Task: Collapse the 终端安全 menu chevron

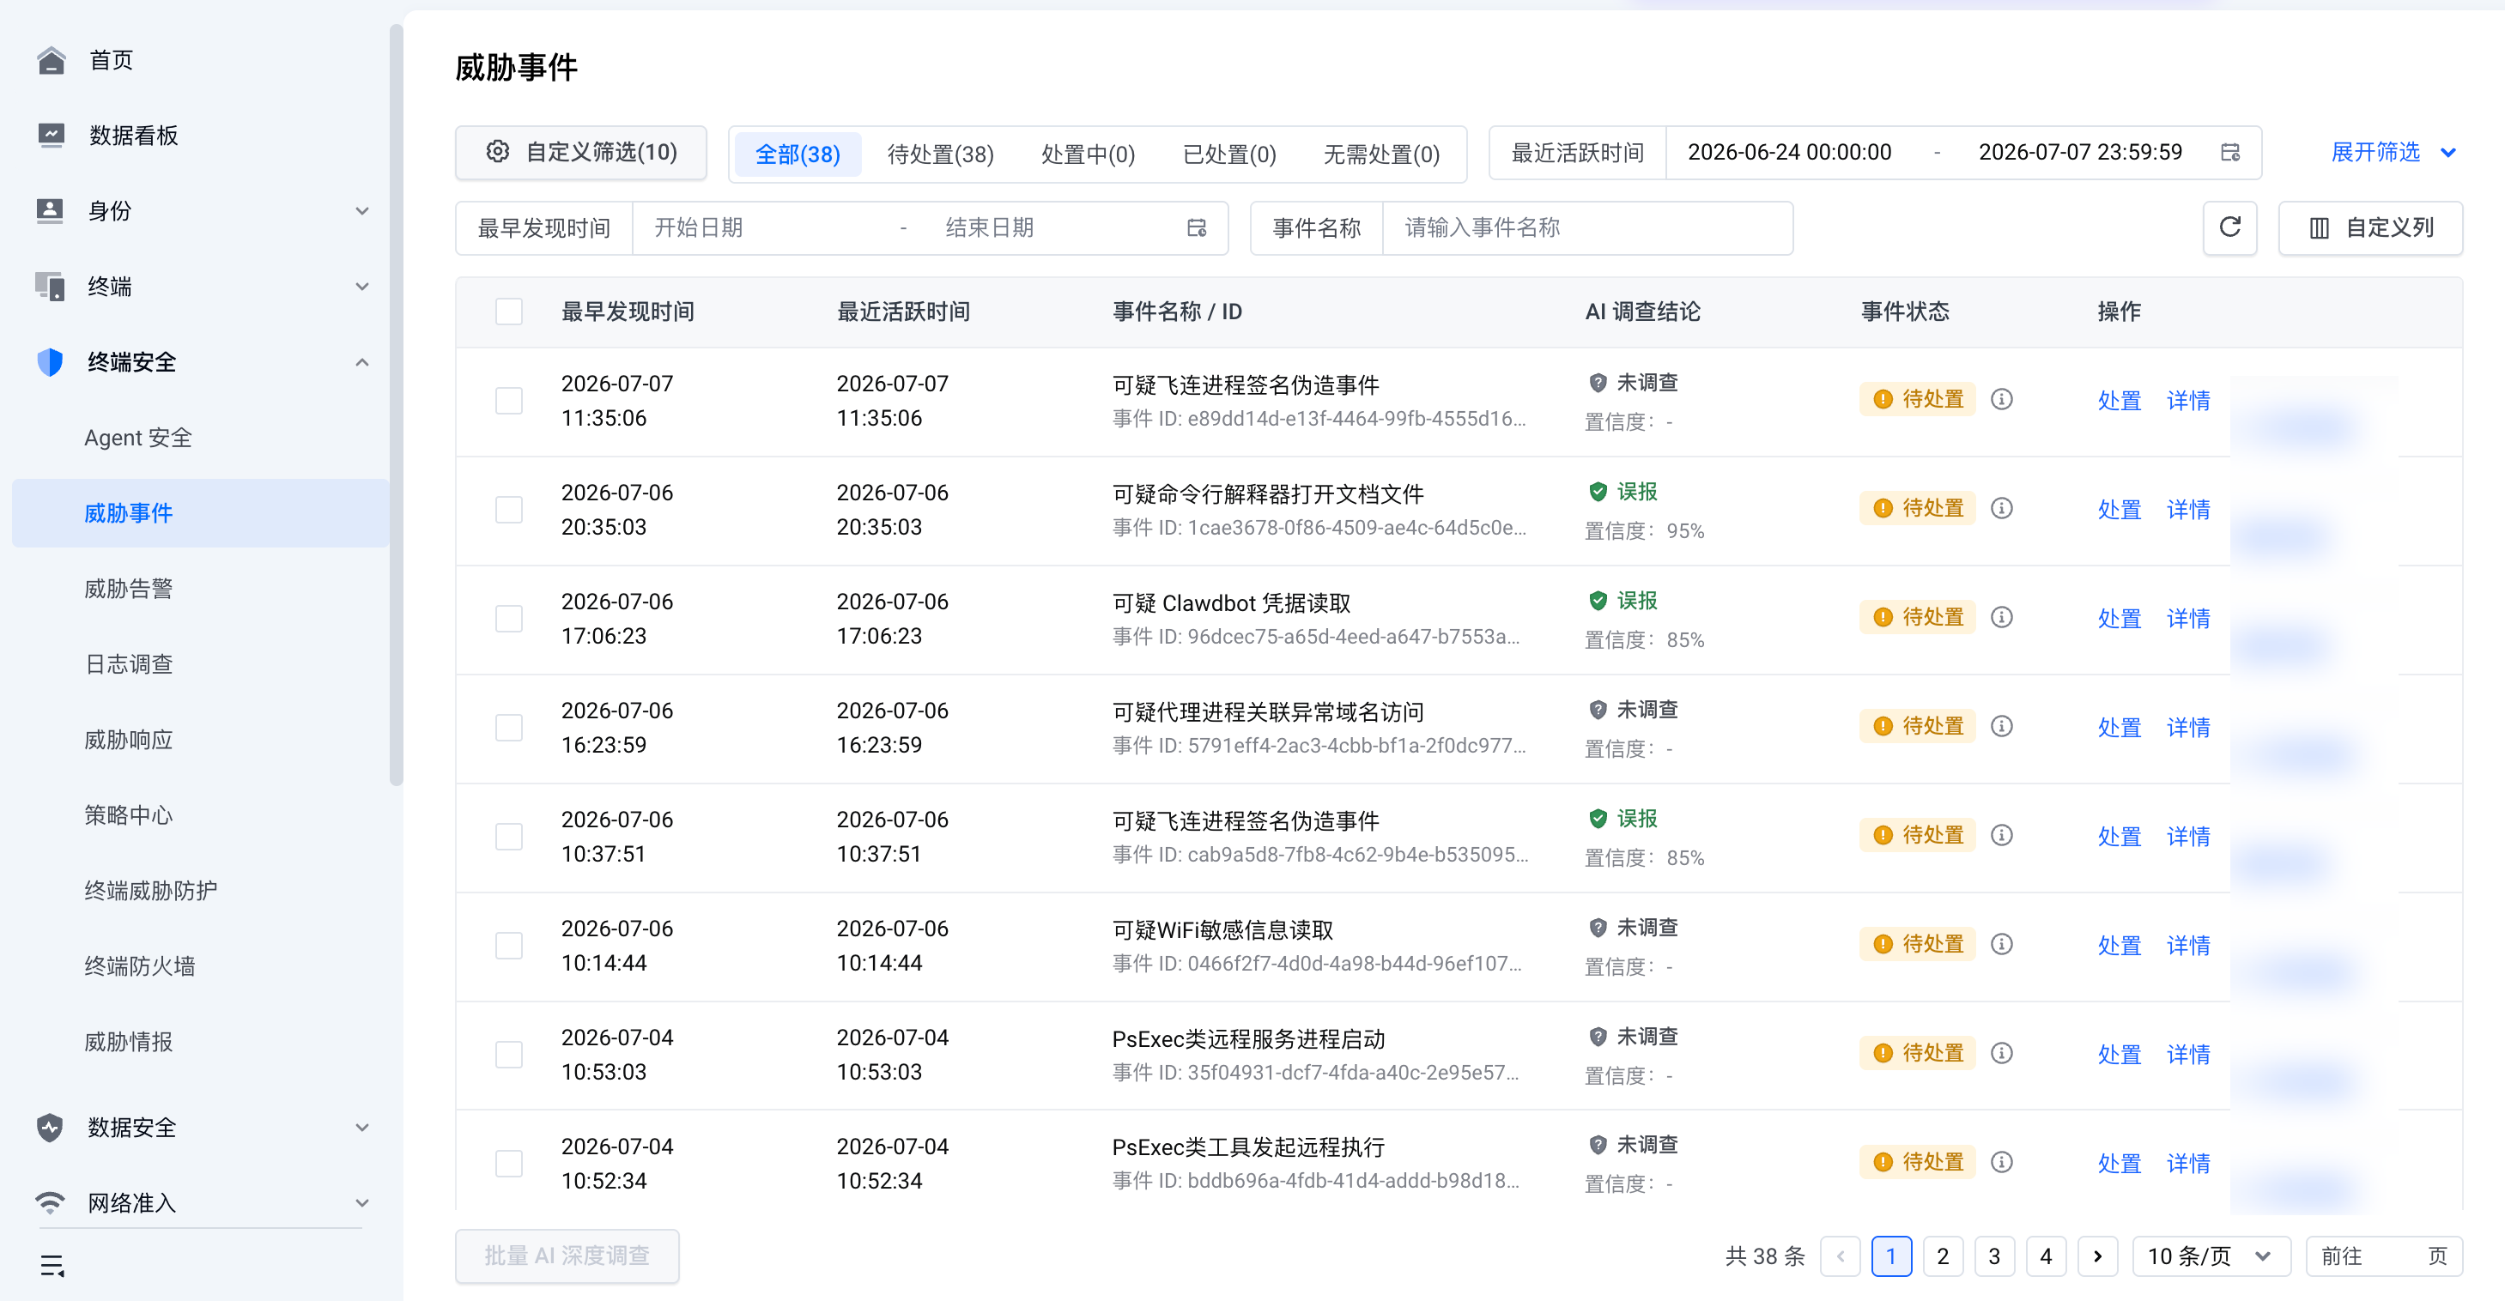Action: [x=361, y=361]
